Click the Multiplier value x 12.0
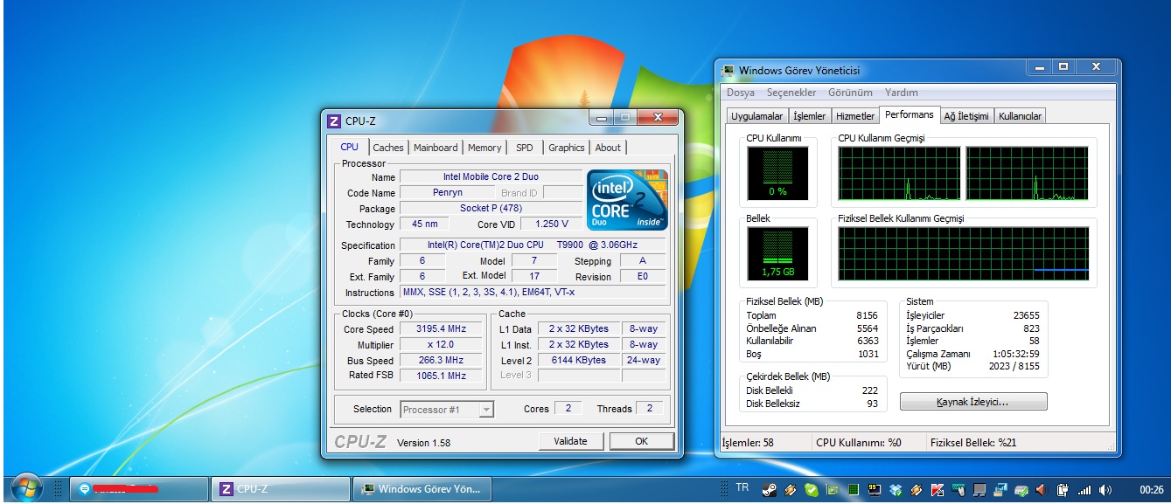1171x504 pixels. [442, 345]
